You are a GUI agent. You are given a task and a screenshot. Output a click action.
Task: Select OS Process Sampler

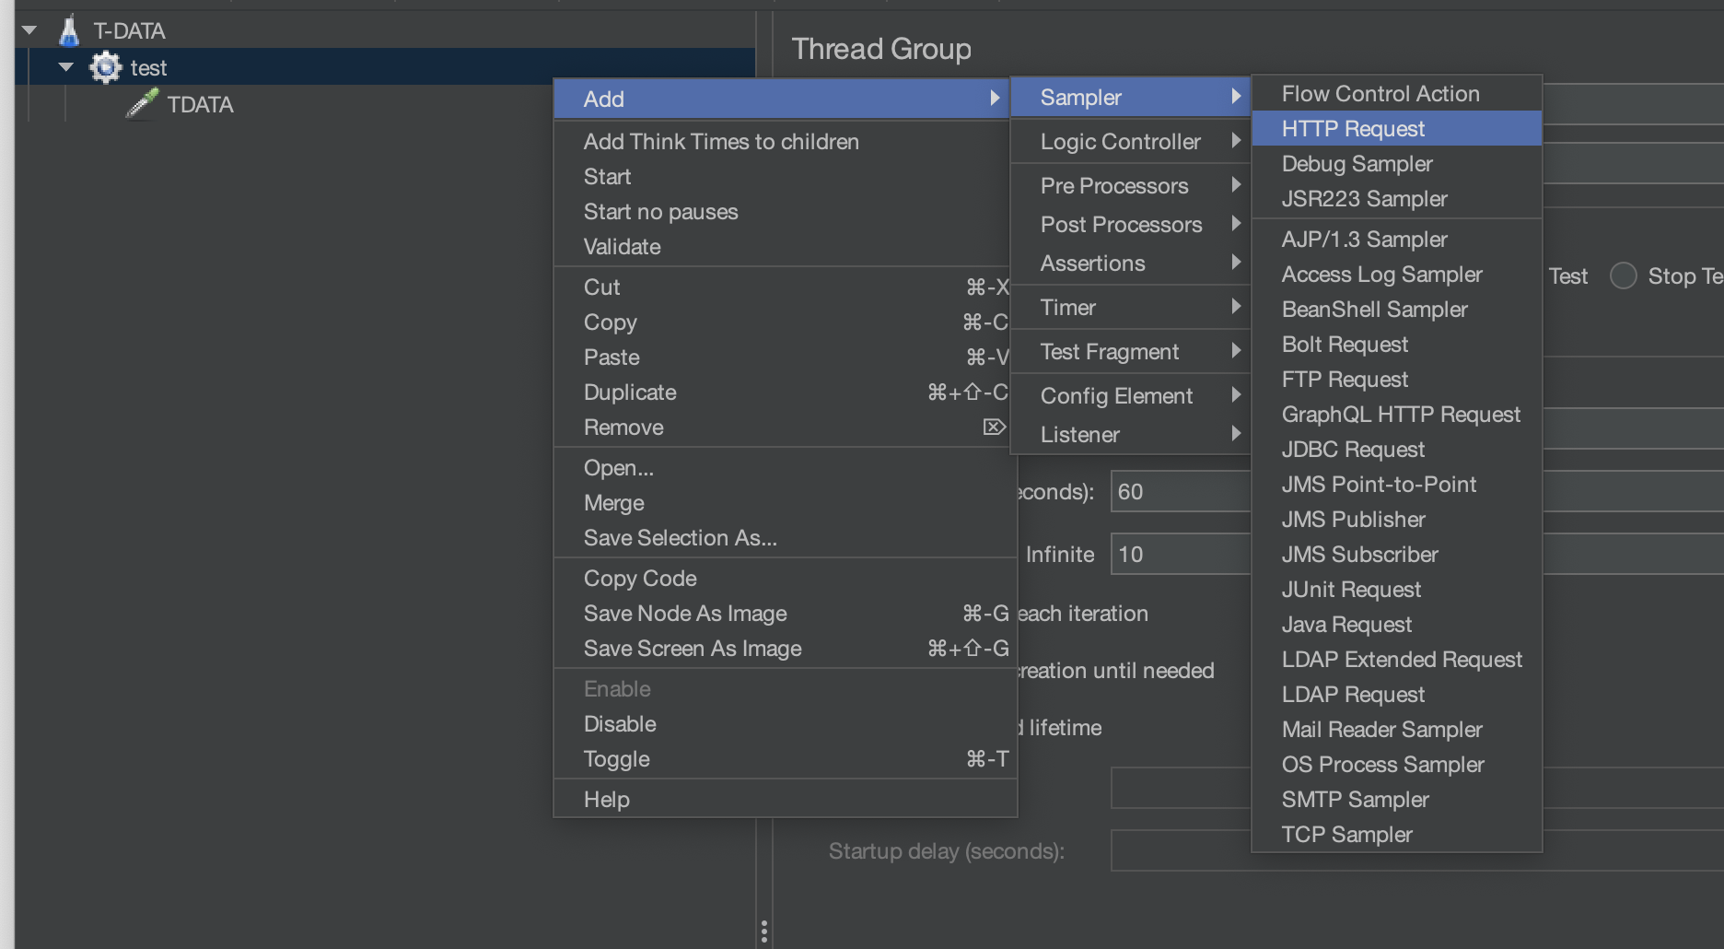coord(1397,764)
